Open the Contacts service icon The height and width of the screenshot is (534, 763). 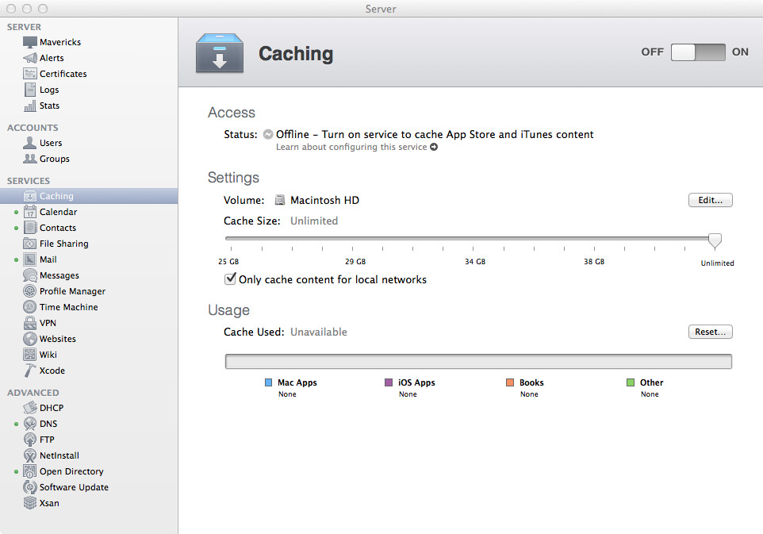point(29,228)
